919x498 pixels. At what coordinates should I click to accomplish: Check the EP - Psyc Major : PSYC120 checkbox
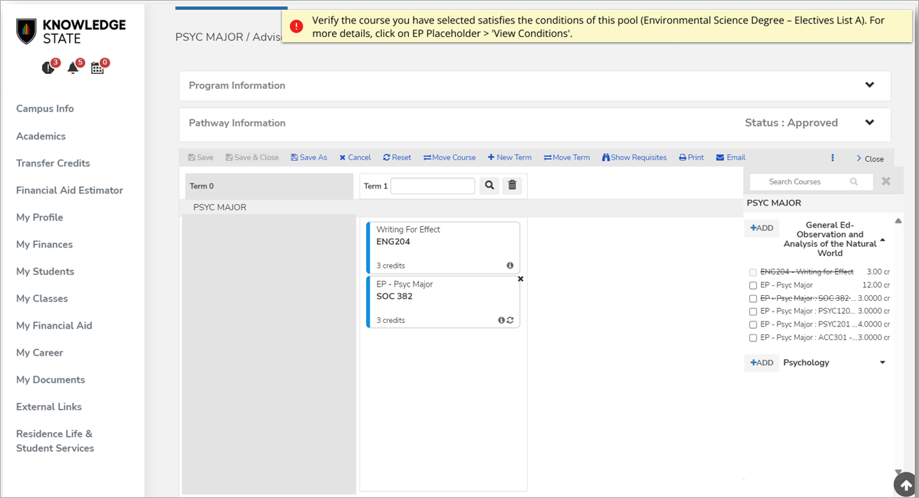pos(753,312)
